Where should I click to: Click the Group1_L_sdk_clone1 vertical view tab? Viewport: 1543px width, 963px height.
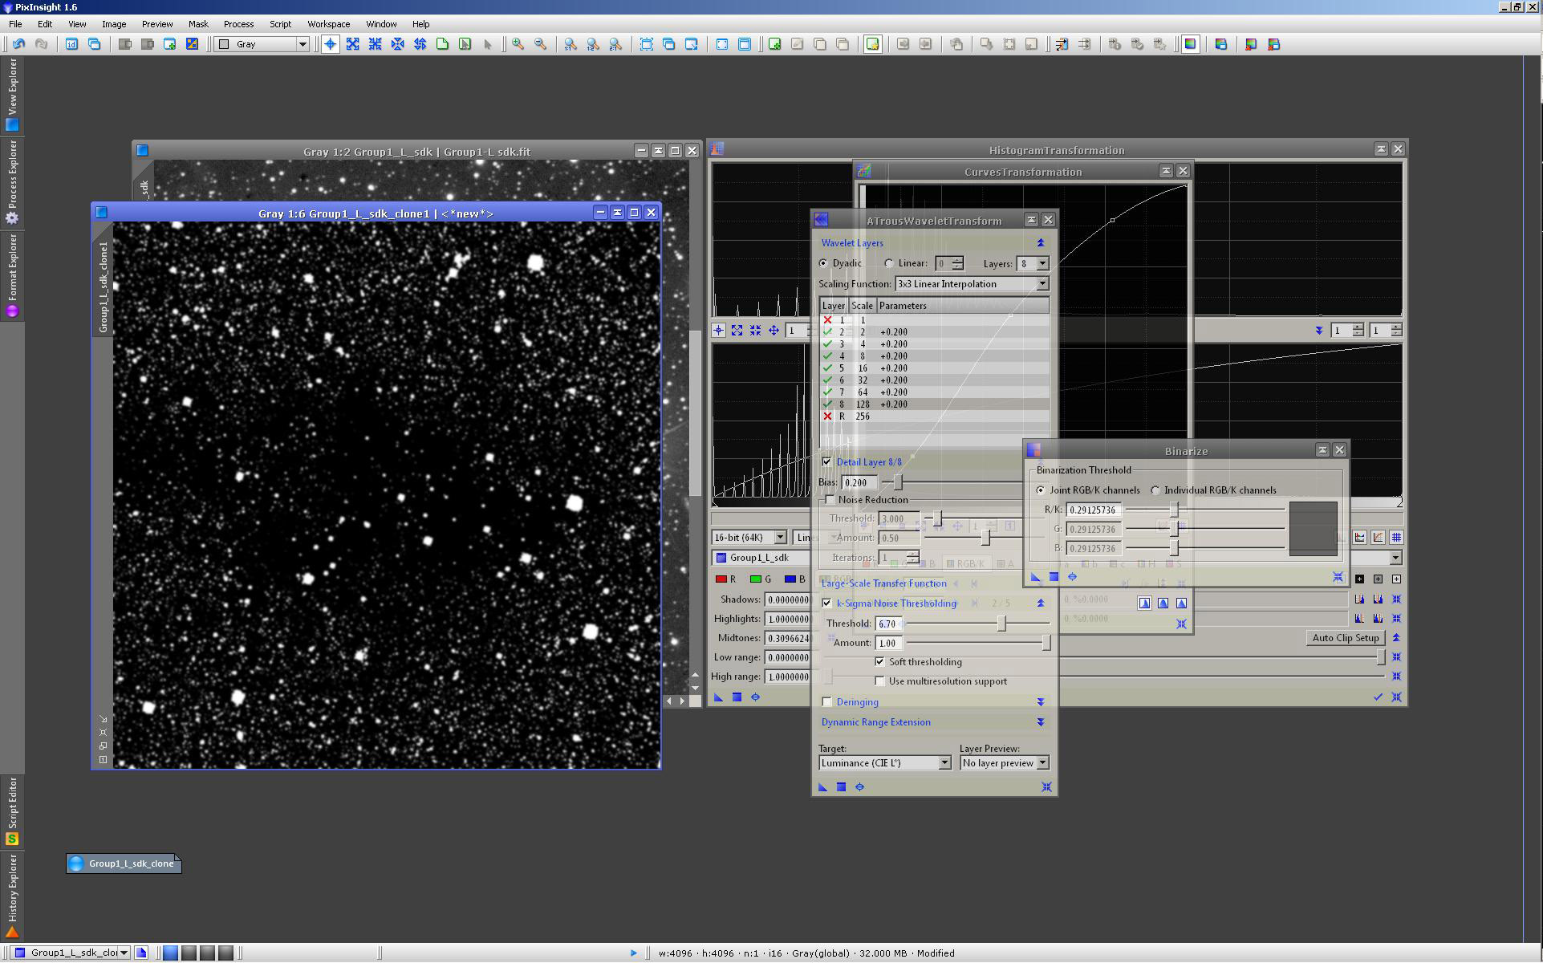click(103, 287)
